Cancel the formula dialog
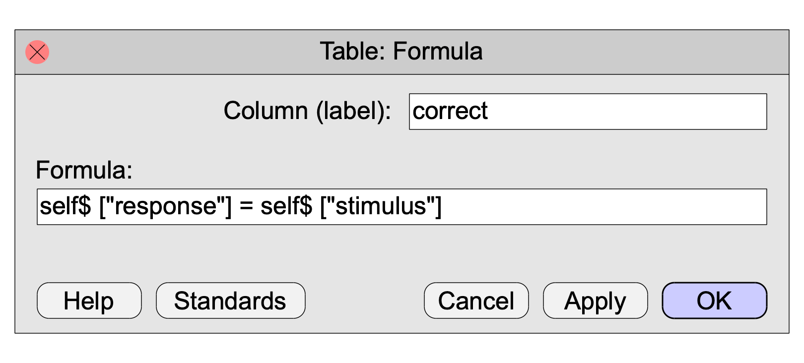 [476, 301]
